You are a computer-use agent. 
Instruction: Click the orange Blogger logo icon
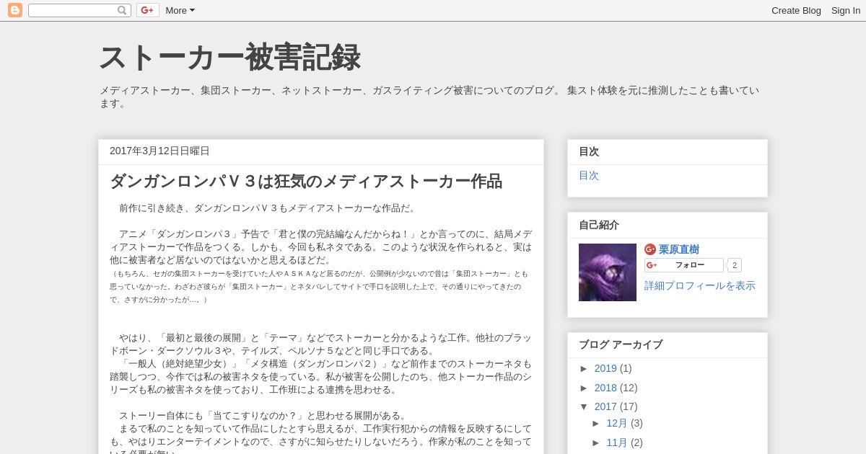15,10
